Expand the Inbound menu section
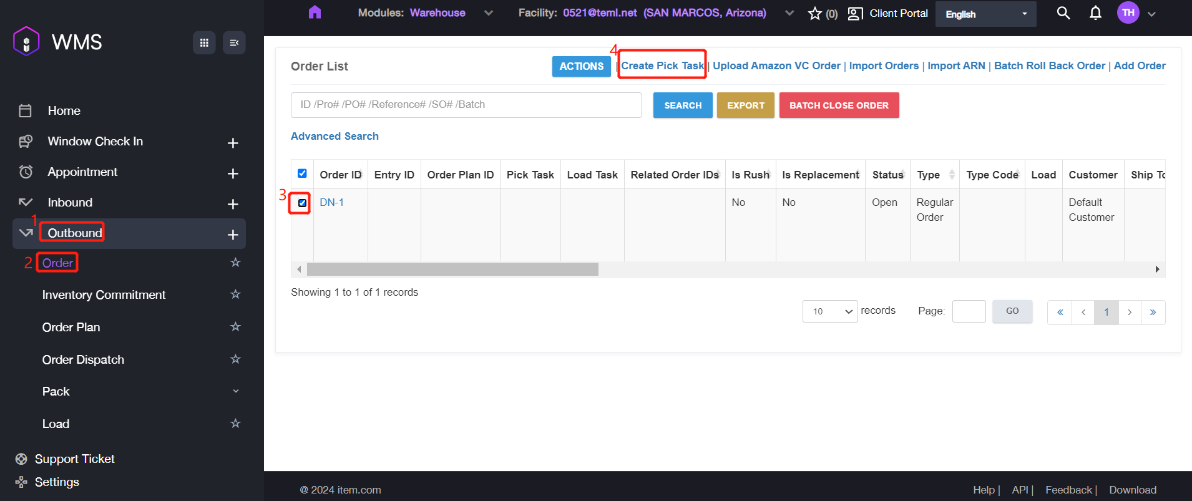The width and height of the screenshot is (1192, 501). [233, 204]
